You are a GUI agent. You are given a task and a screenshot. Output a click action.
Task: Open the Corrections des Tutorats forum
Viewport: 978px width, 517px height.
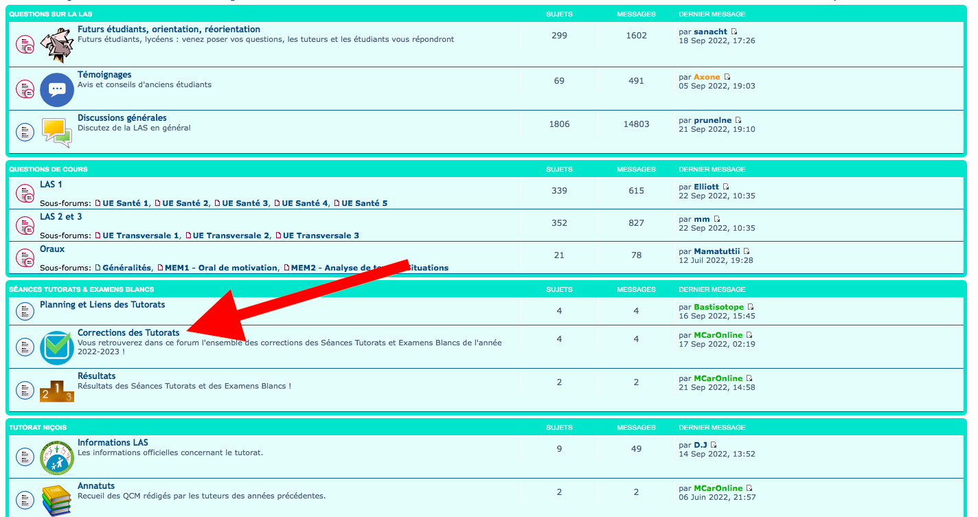pos(128,332)
